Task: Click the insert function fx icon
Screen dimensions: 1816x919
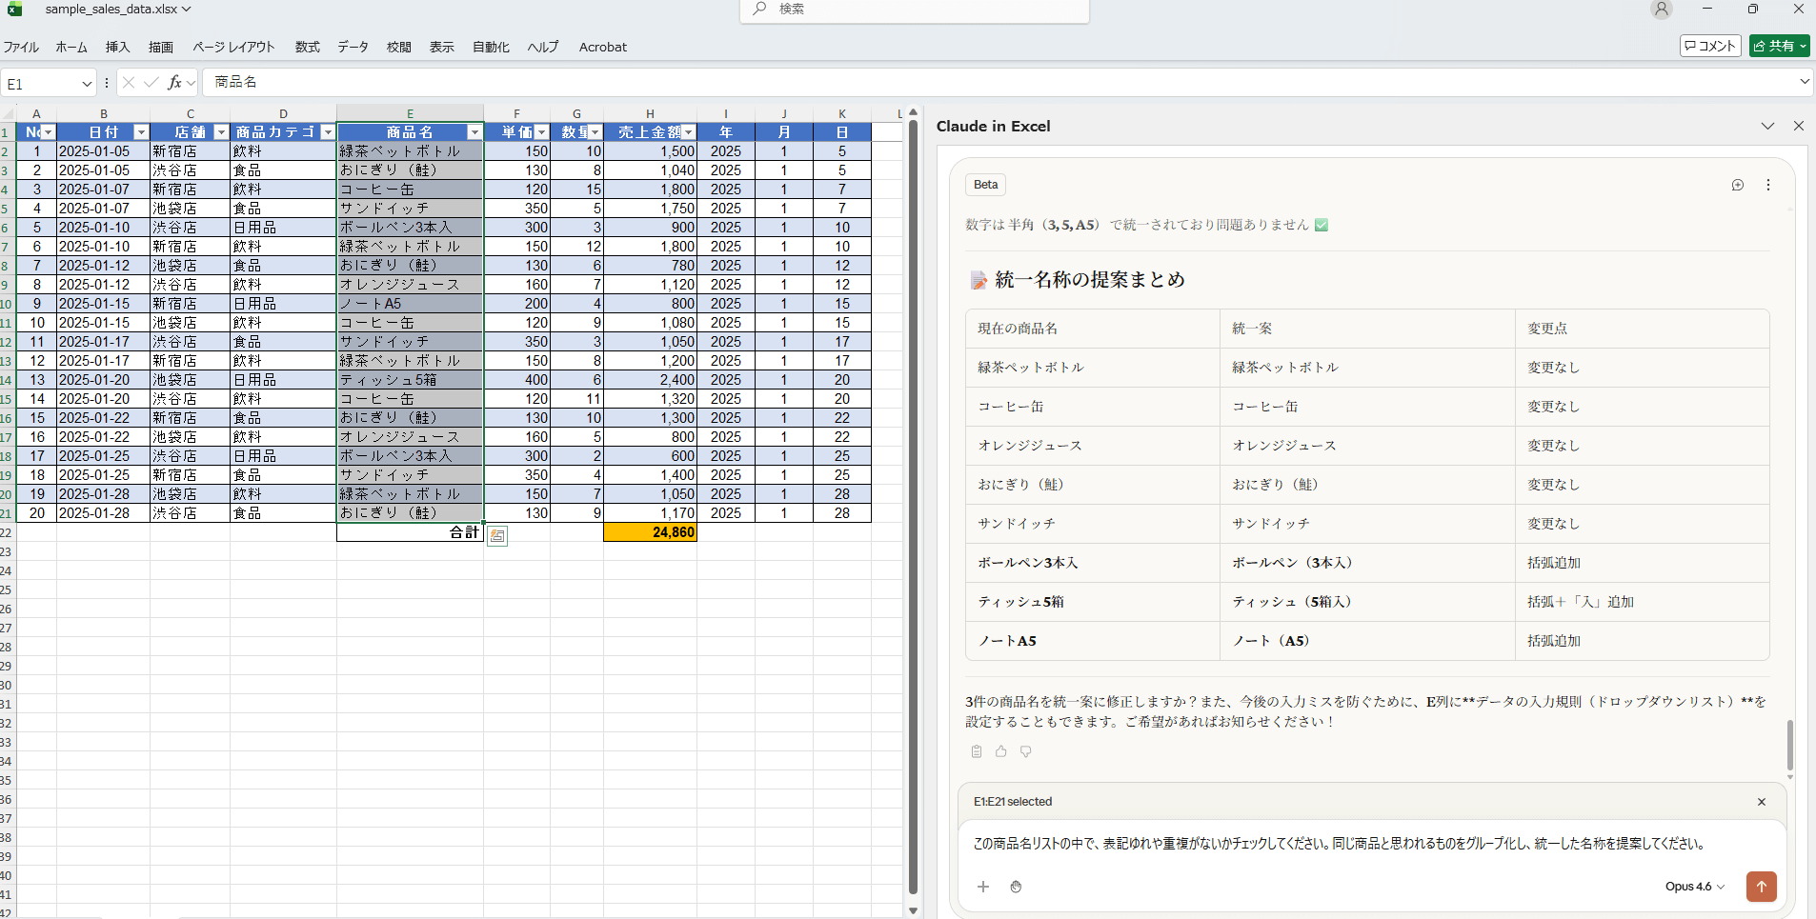Action: pos(174,83)
